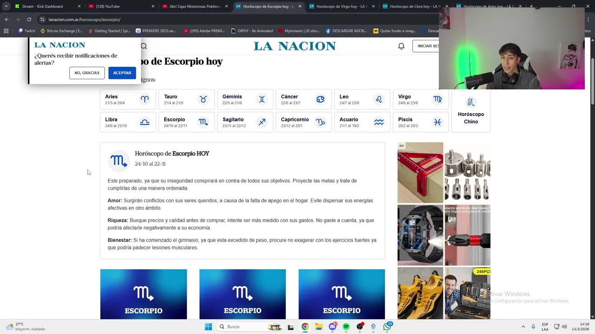Open the Horóscopo Chino card

click(471, 111)
